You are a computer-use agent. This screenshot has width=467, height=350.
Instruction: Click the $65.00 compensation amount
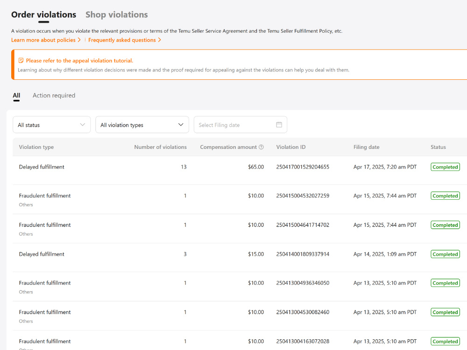point(256,167)
